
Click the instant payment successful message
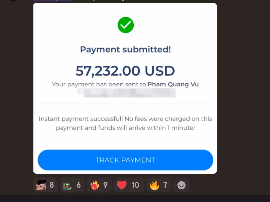click(125, 123)
